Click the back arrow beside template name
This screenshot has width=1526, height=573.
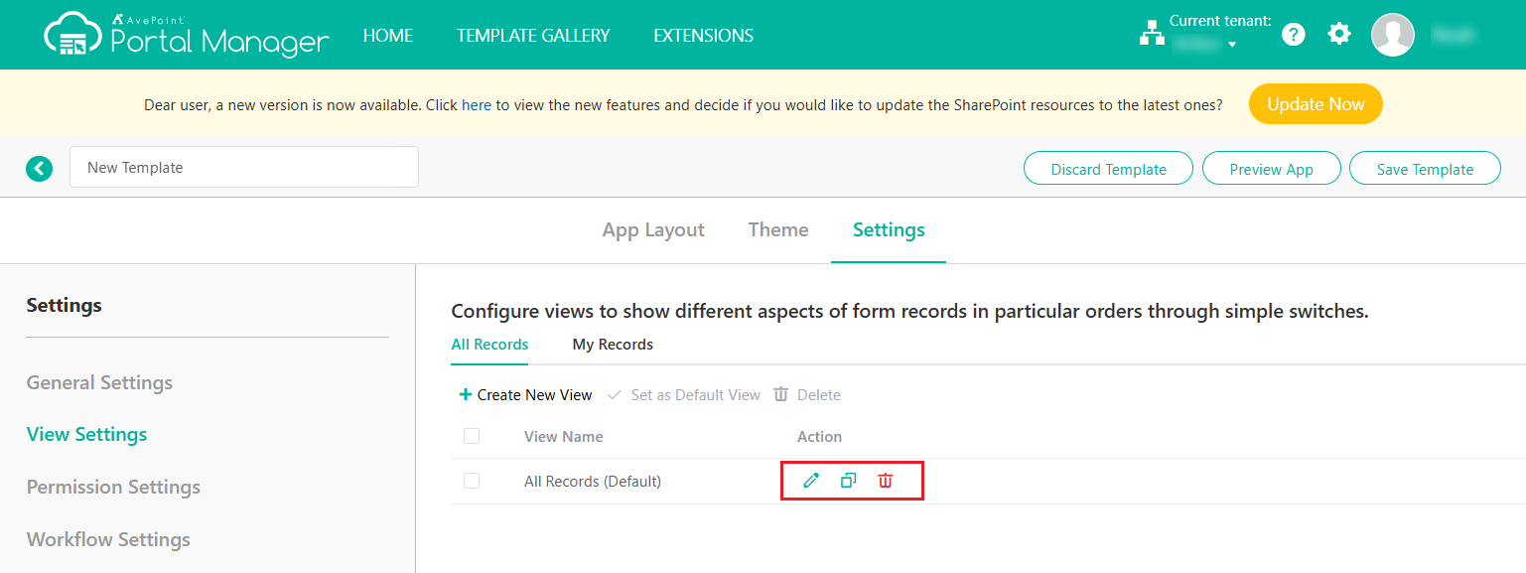pyautogui.click(x=39, y=168)
